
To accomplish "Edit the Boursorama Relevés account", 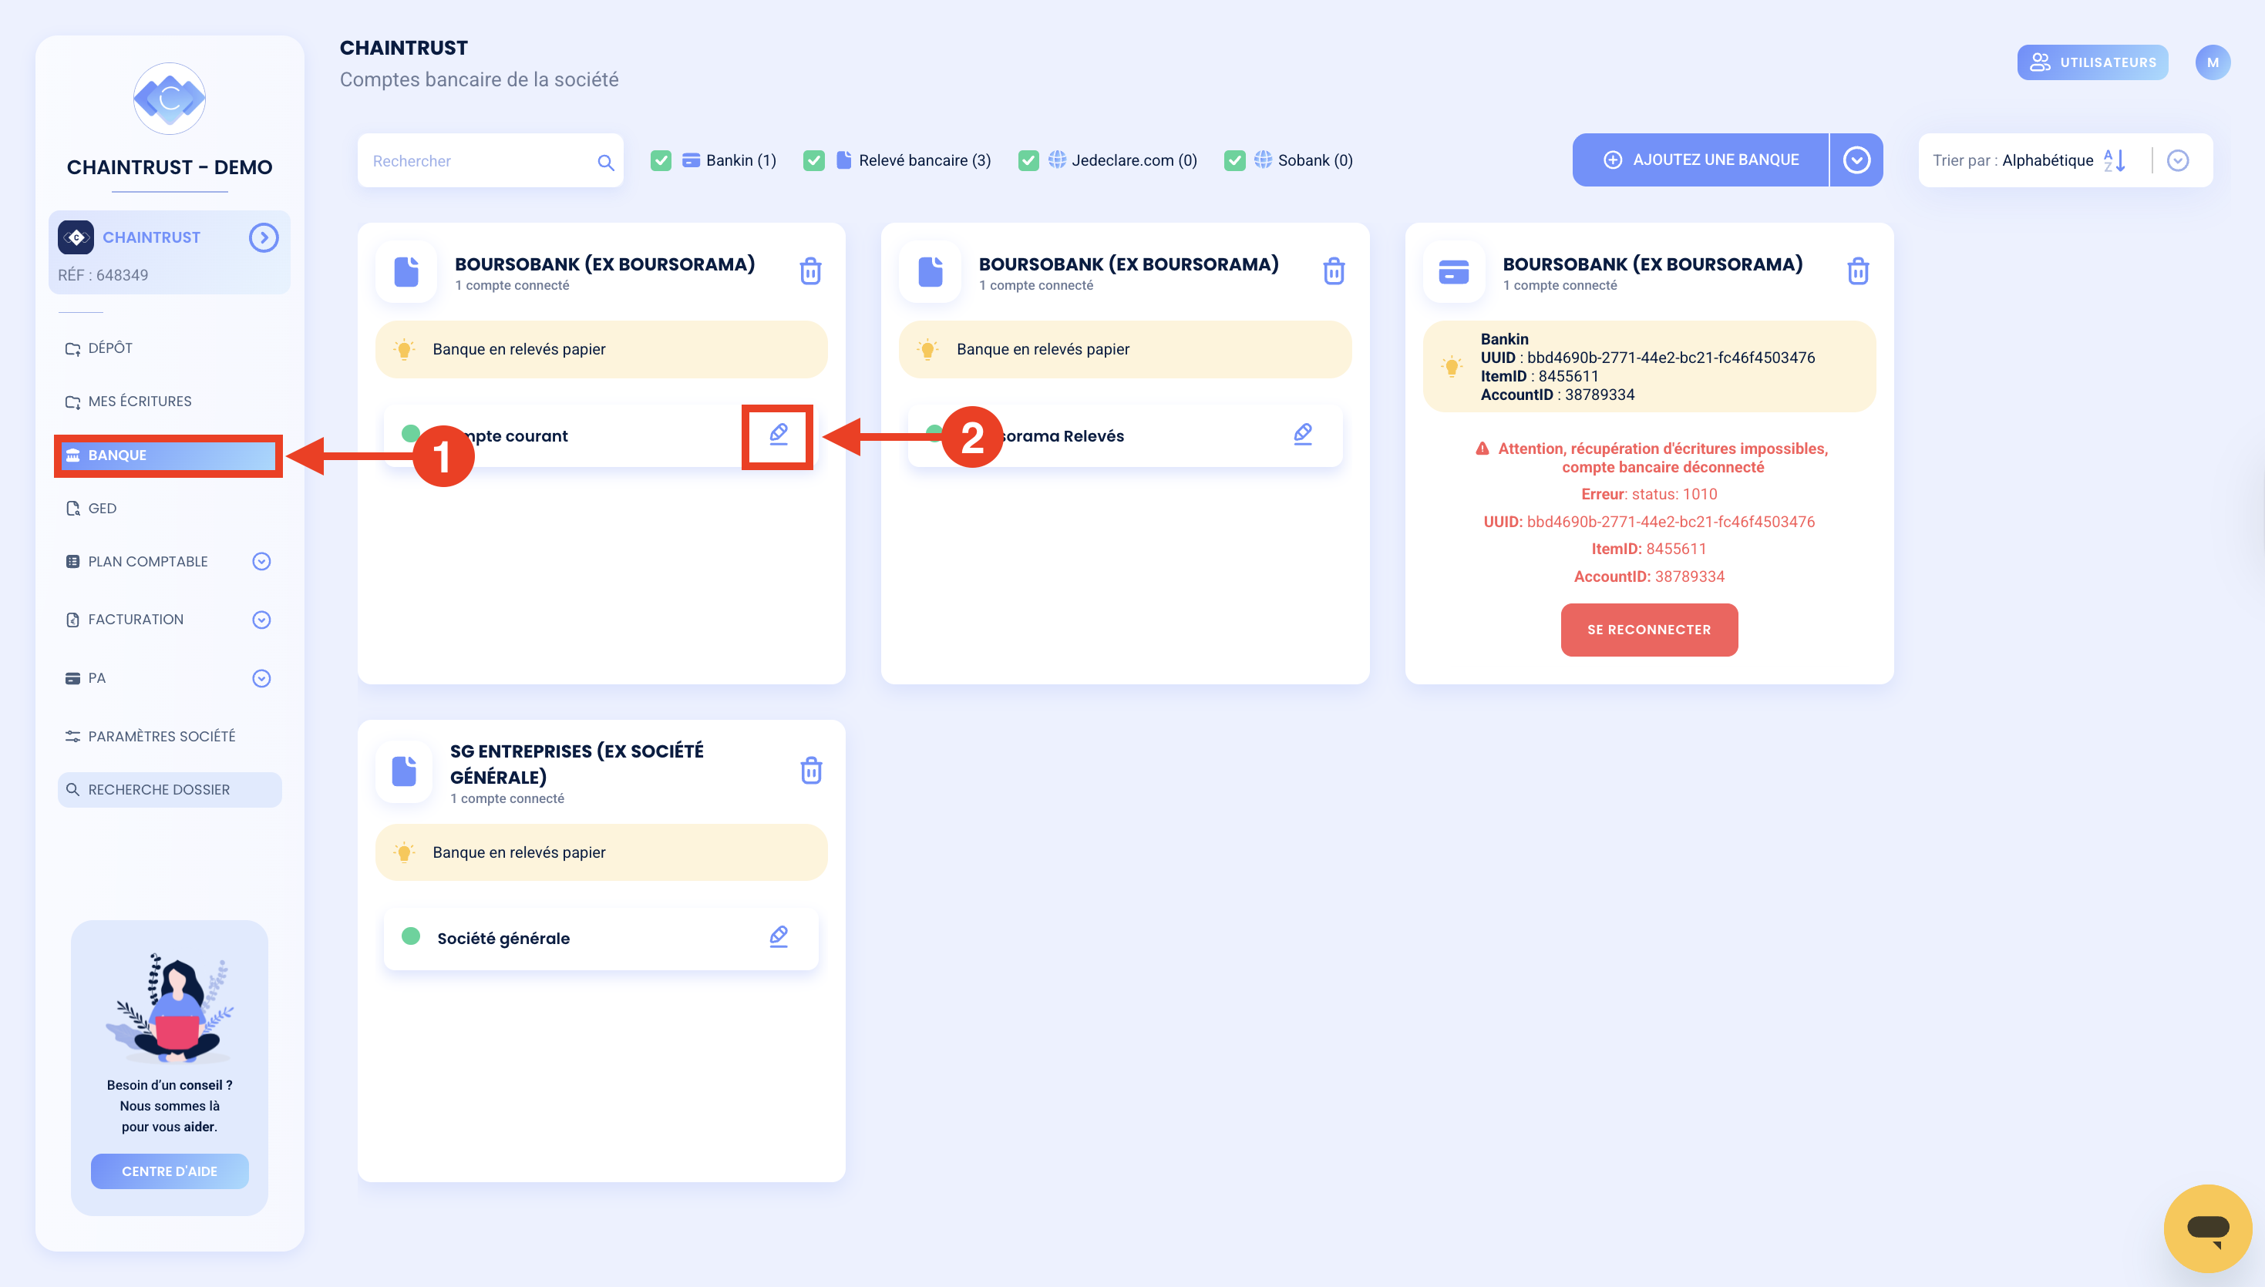I will (x=1302, y=434).
